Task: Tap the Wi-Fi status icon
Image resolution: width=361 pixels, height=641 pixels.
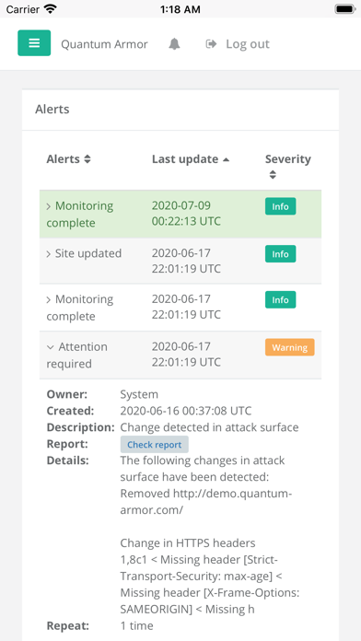Action: (51, 9)
